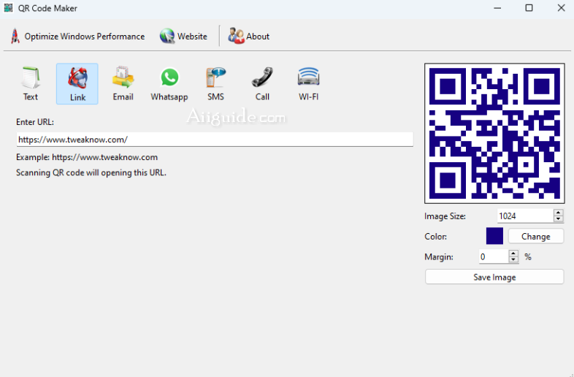Click the 'Enter URL:' label
This screenshot has width=574, height=377.
35,122
